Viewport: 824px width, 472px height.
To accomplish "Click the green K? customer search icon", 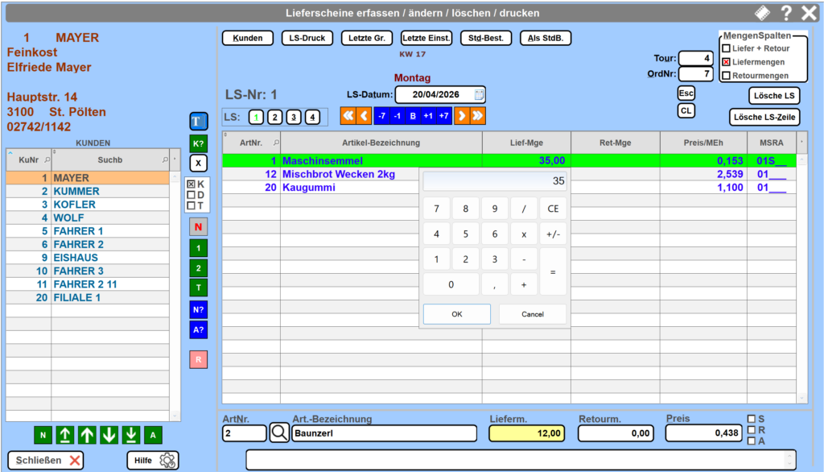I will point(198,143).
